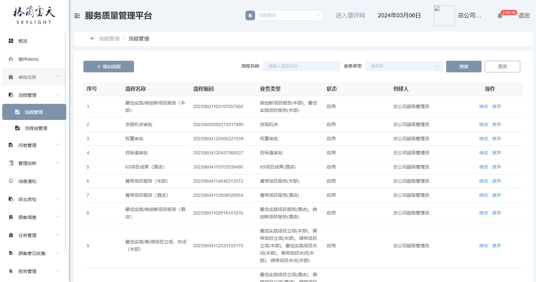Select 流程管理 submenu item

[x=34, y=112]
